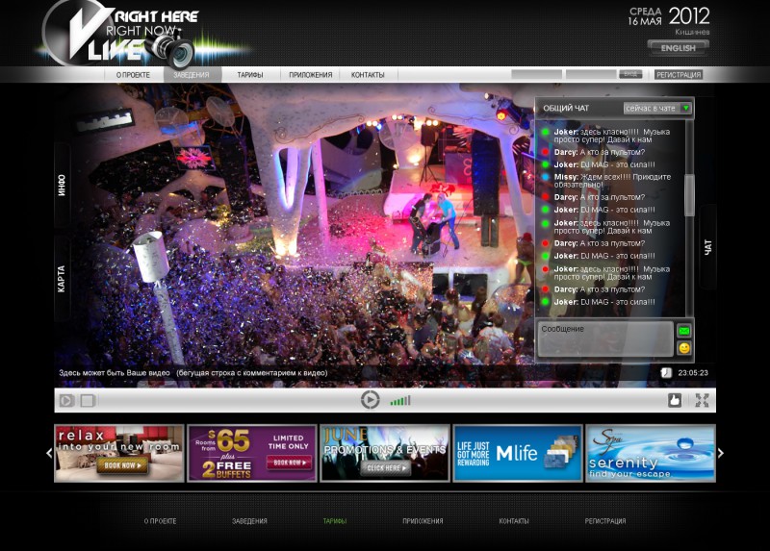Screen dimensions: 770x551
Task: Toggle fullscreen video mode
Action: coord(703,400)
